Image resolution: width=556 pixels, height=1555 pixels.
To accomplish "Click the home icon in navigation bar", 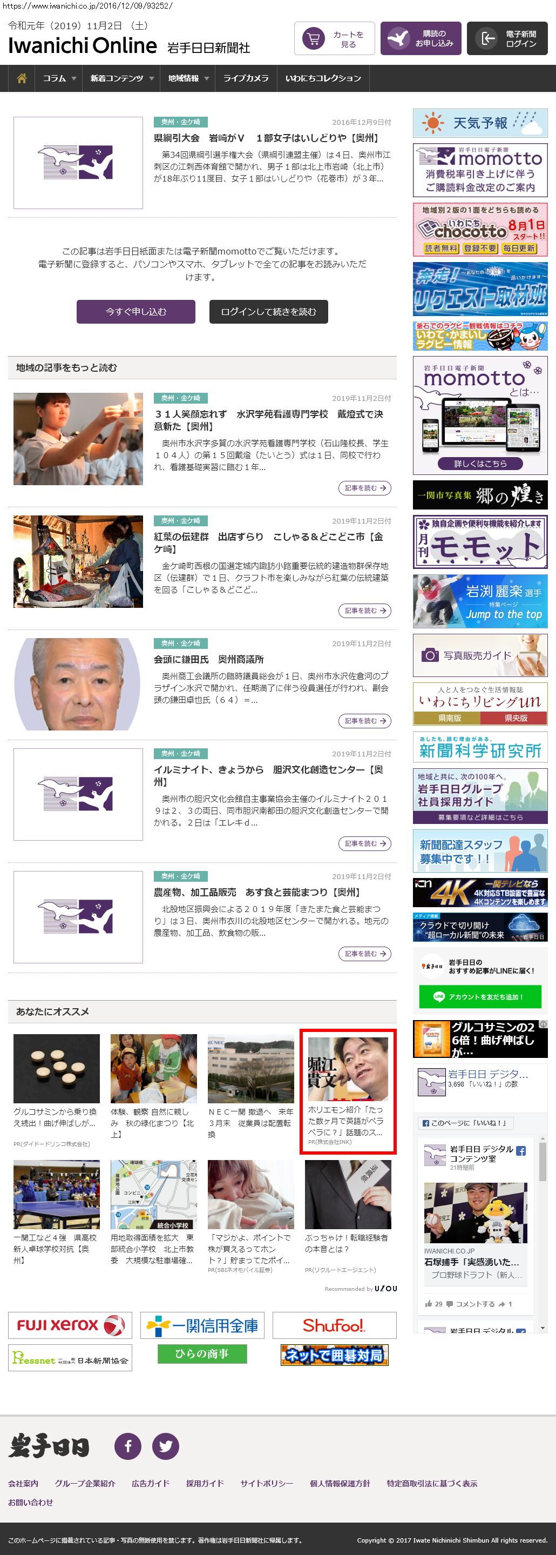I will point(22,78).
